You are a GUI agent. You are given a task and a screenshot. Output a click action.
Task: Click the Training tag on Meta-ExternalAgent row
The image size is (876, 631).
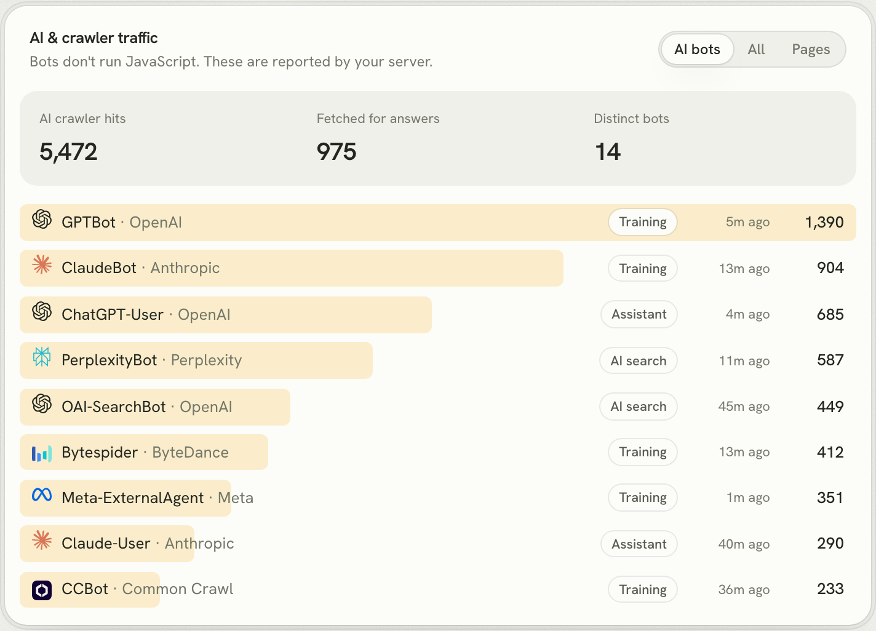coord(643,498)
